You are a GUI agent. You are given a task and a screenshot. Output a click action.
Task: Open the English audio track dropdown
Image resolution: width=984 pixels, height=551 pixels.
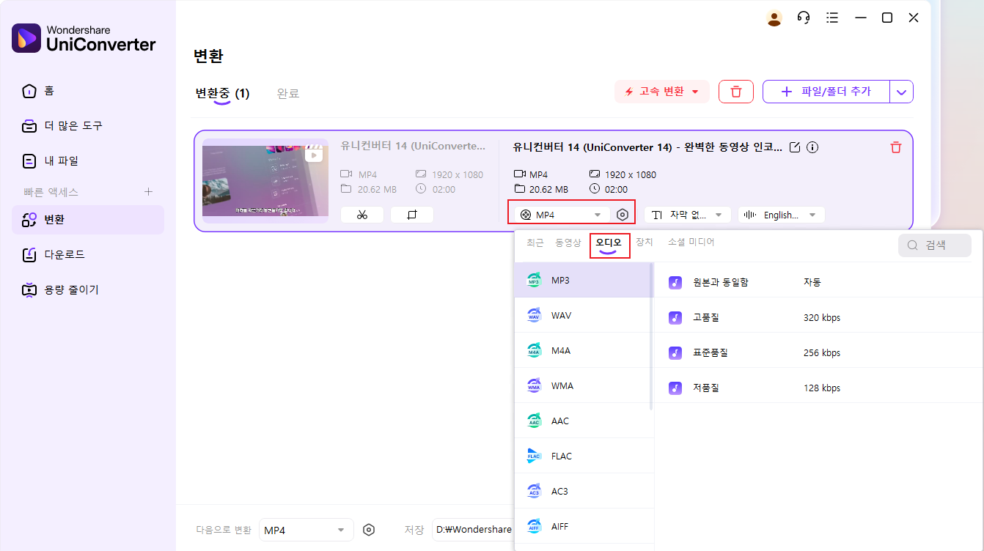tap(782, 215)
